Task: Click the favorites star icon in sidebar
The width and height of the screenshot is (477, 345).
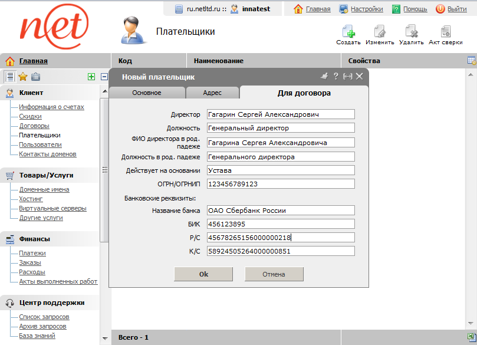Action: point(23,77)
